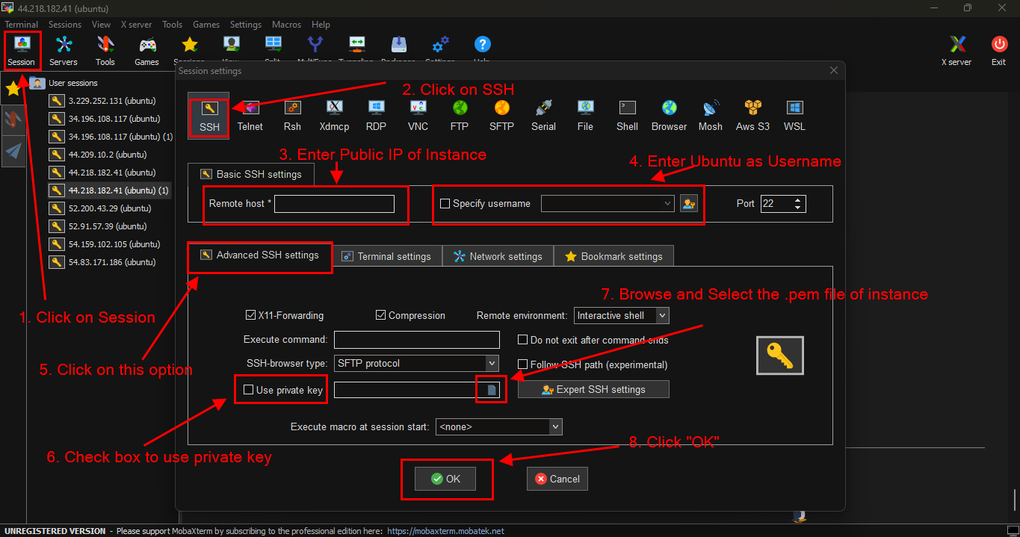The image size is (1020, 537).
Task: Uncheck the X11-Forwarding checkbox
Action: 251,316
